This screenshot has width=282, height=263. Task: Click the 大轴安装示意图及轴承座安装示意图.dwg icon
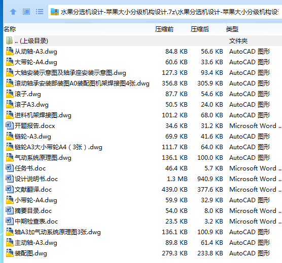(x=10, y=72)
